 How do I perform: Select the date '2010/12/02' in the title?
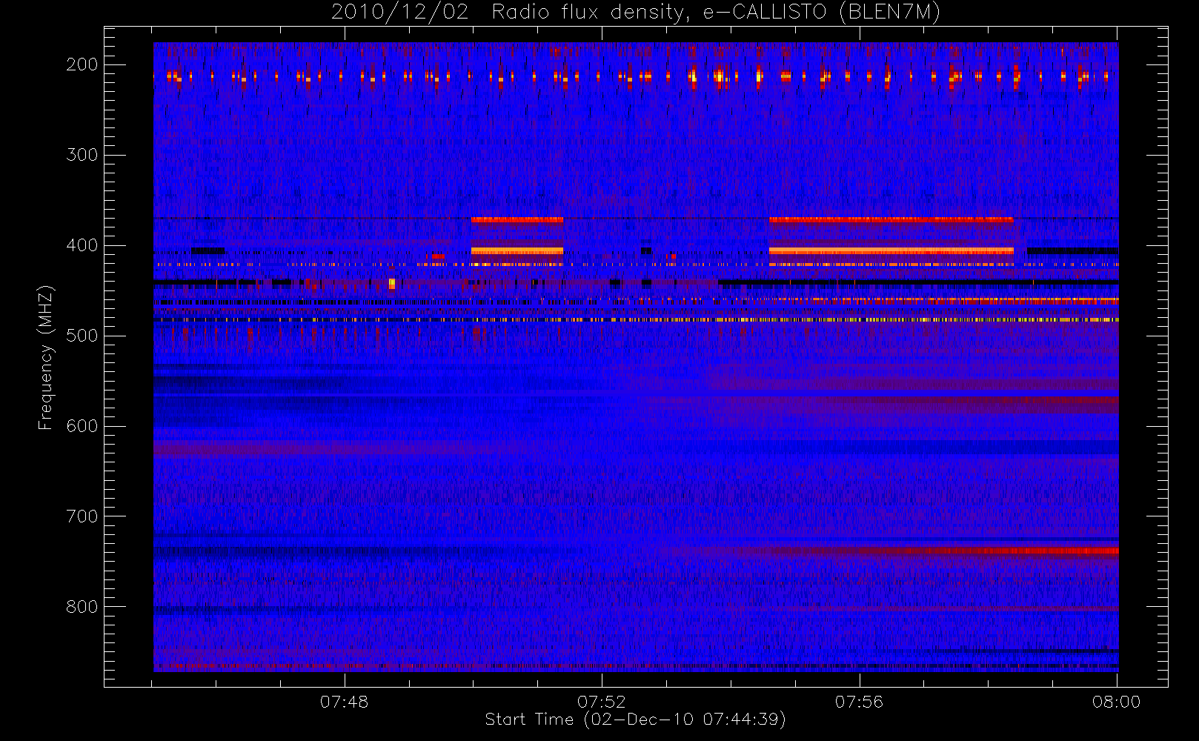pos(400,13)
